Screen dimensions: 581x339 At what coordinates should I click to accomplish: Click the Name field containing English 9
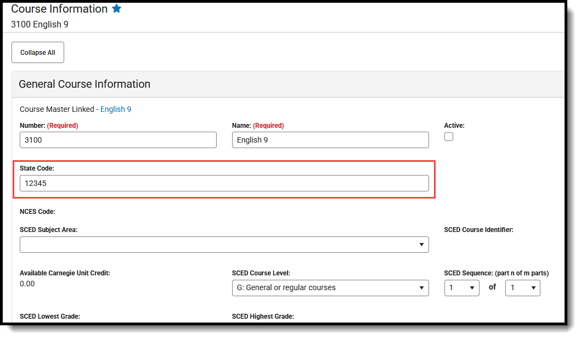click(330, 140)
